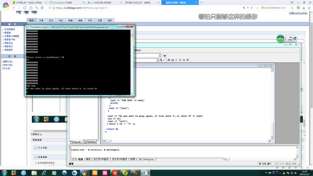The width and height of the screenshot is (313, 176).
Task: Click the Go debug icon in build toolbar
Action: pos(184,60)
